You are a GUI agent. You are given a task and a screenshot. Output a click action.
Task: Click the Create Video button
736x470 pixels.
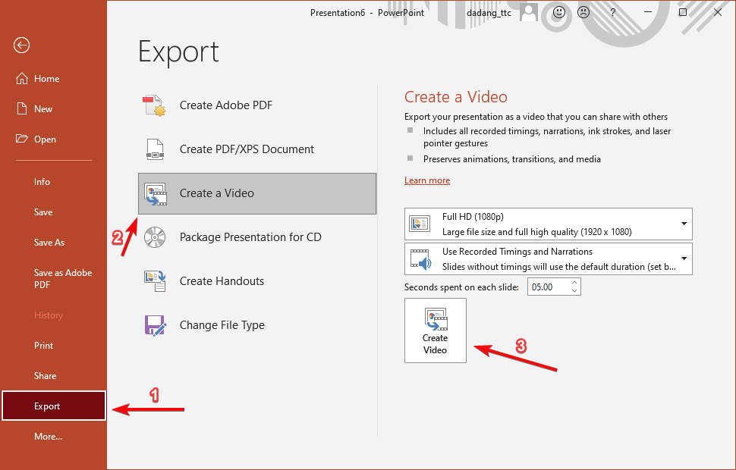435,331
